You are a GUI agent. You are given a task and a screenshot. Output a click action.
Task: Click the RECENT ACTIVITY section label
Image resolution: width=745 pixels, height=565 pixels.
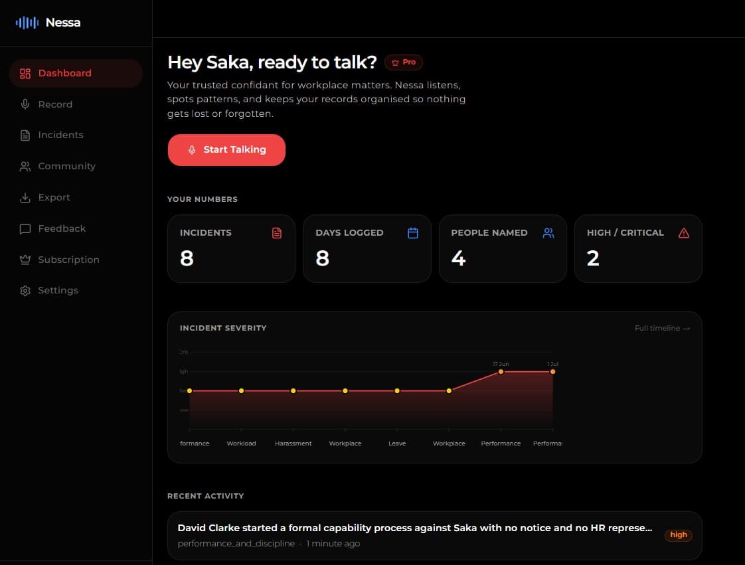pos(206,496)
